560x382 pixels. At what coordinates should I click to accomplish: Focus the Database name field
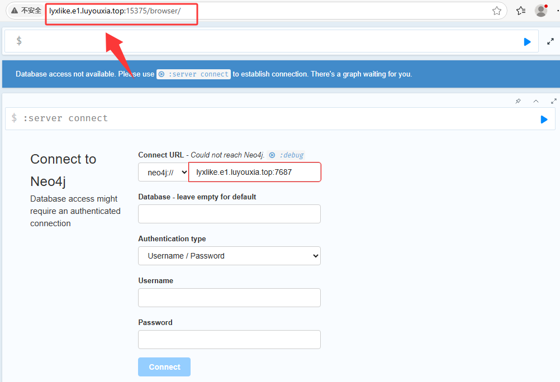click(x=229, y=214)
